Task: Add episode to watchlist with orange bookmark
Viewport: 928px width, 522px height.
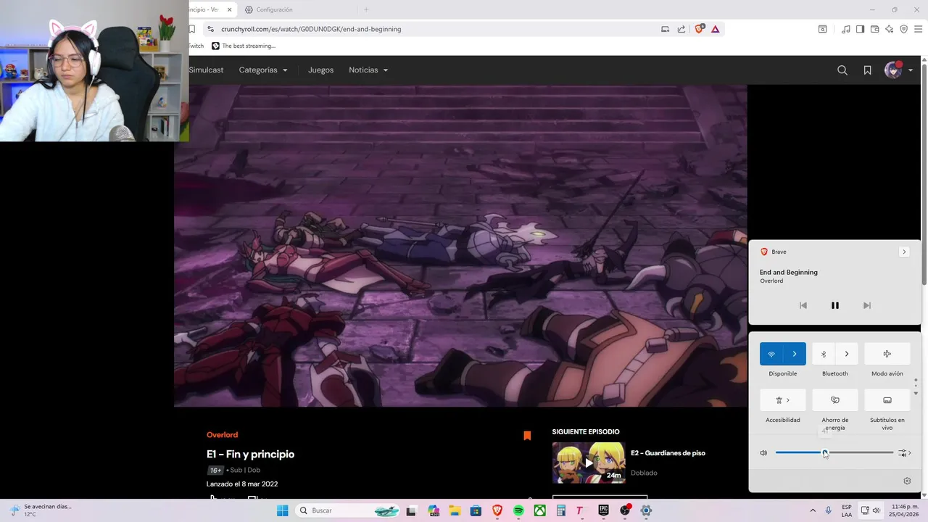Action: tap(527, 436)
